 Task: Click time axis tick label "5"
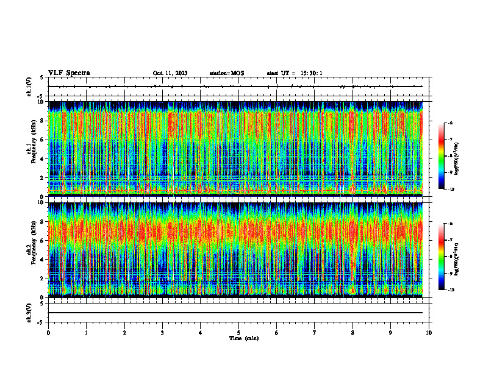[x=238, y=333]
